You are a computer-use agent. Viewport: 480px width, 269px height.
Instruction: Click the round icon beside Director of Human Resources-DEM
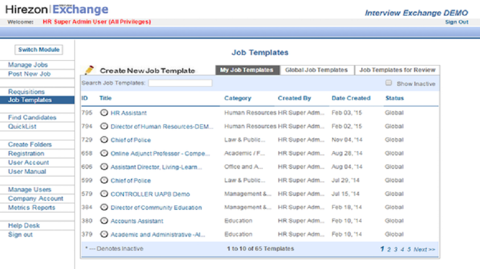pos(104,126)
